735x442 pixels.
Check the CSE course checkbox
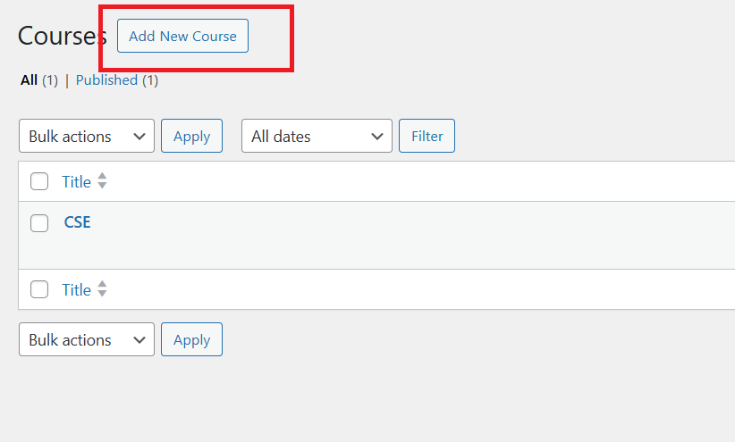(39, 223)
